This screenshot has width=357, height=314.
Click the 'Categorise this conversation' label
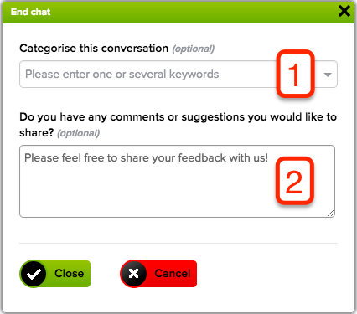coord(94,49)
